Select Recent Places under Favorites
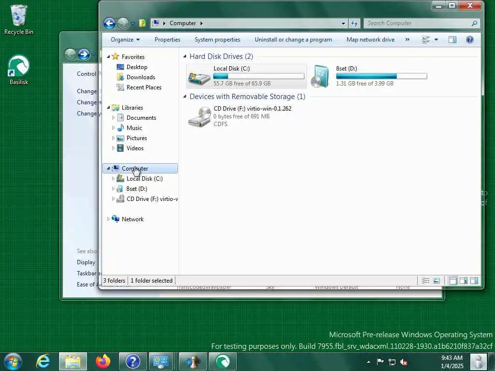This screenshot has width=495, height=371. click(144, 87)
